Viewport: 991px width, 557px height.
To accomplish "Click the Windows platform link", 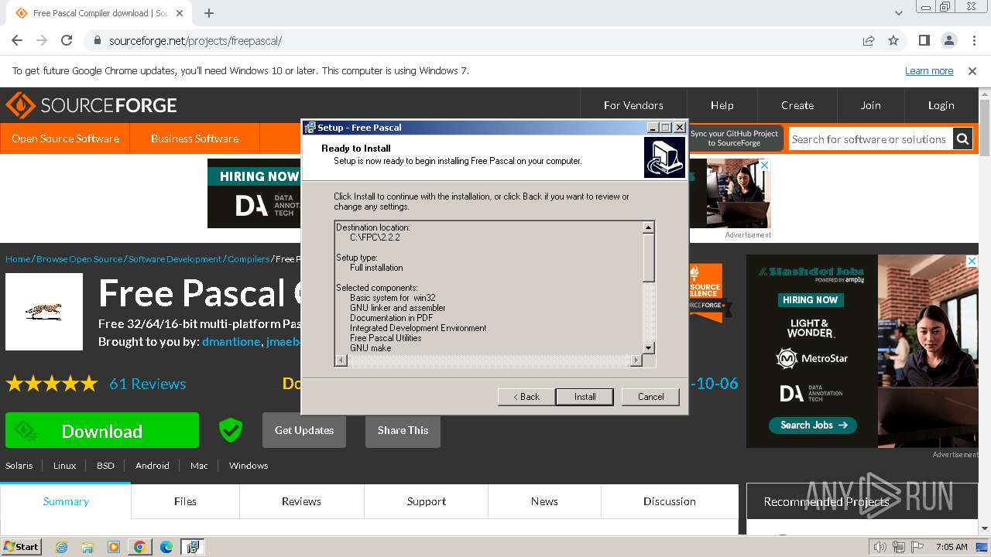I will [x=249, y=466].
